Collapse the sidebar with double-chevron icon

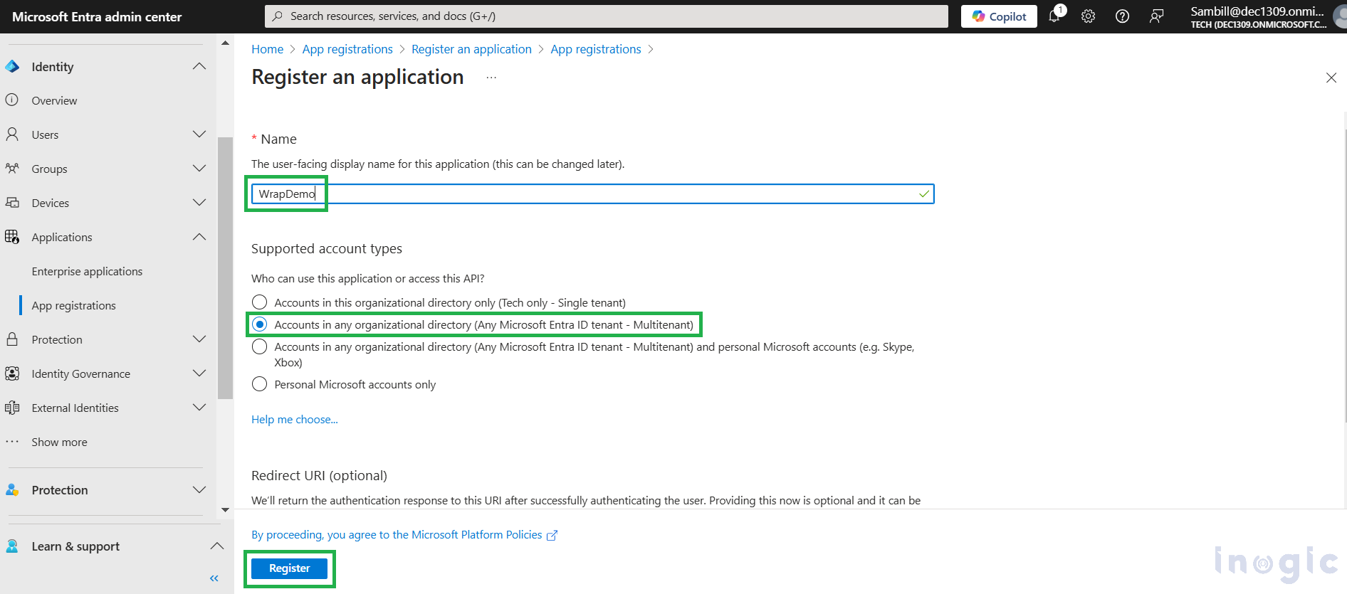(x=214, y=578)
